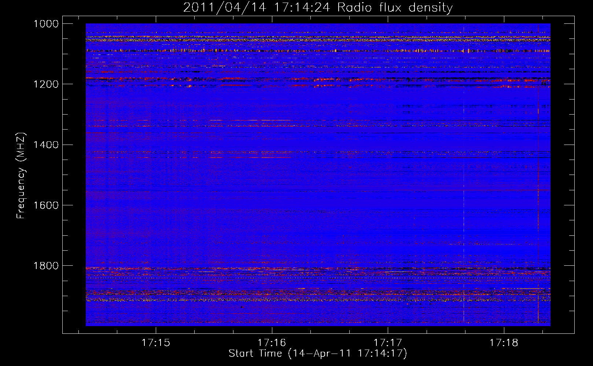
Task: Select the 1000 frequency tick label
Action: coord(46,24)
